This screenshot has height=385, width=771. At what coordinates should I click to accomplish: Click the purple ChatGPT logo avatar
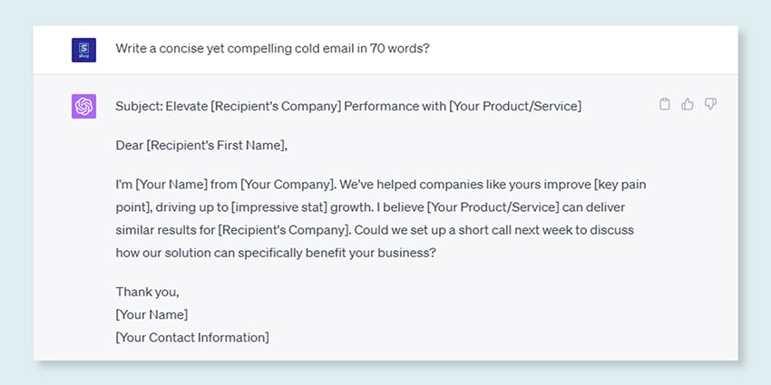tap(84, 106)
